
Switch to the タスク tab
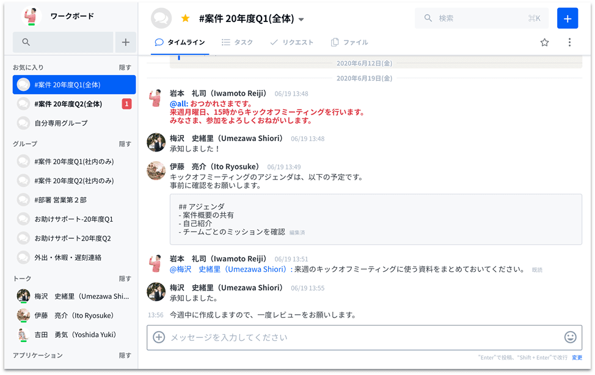pos(237,42)
